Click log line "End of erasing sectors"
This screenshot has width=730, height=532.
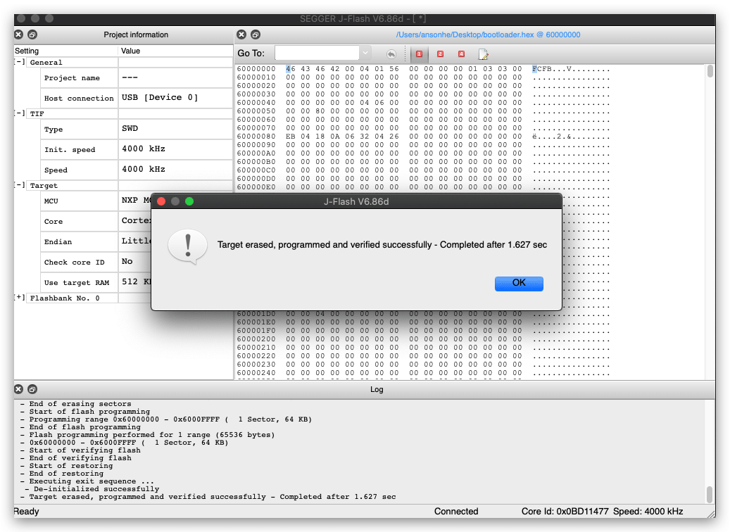(x=80, y=404)
